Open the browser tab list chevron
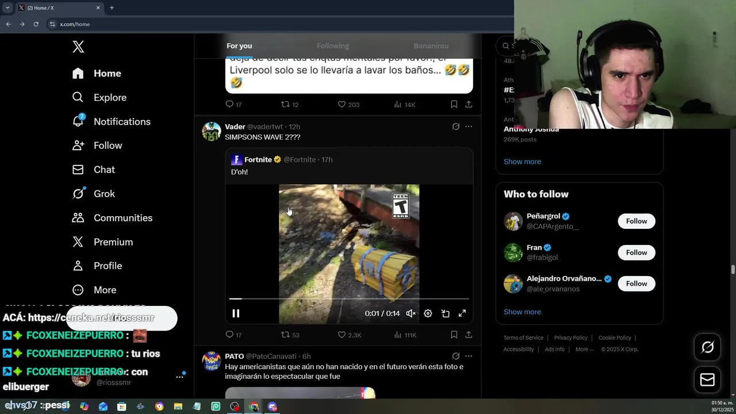 click(7, 7)
